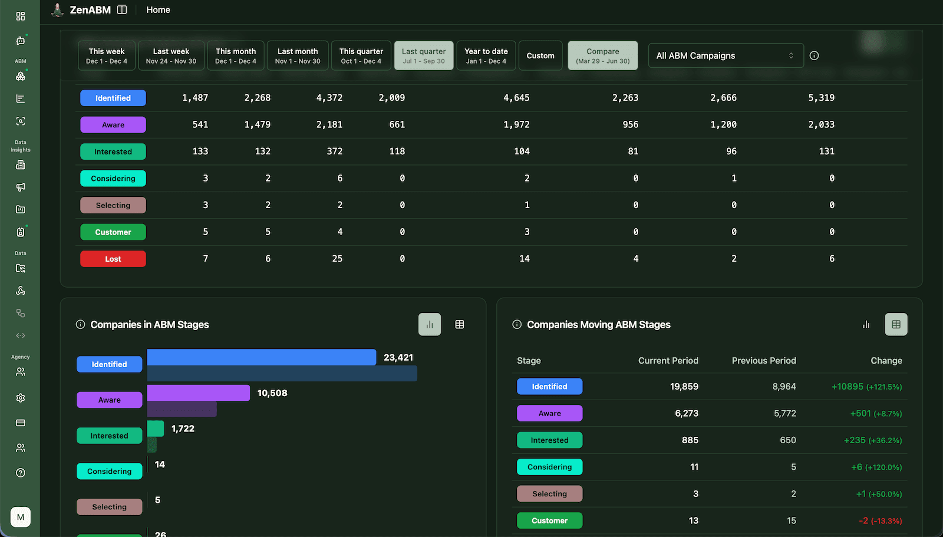
Task: Switch Companies in ABM Stages to table view
Action: (460, 324)
